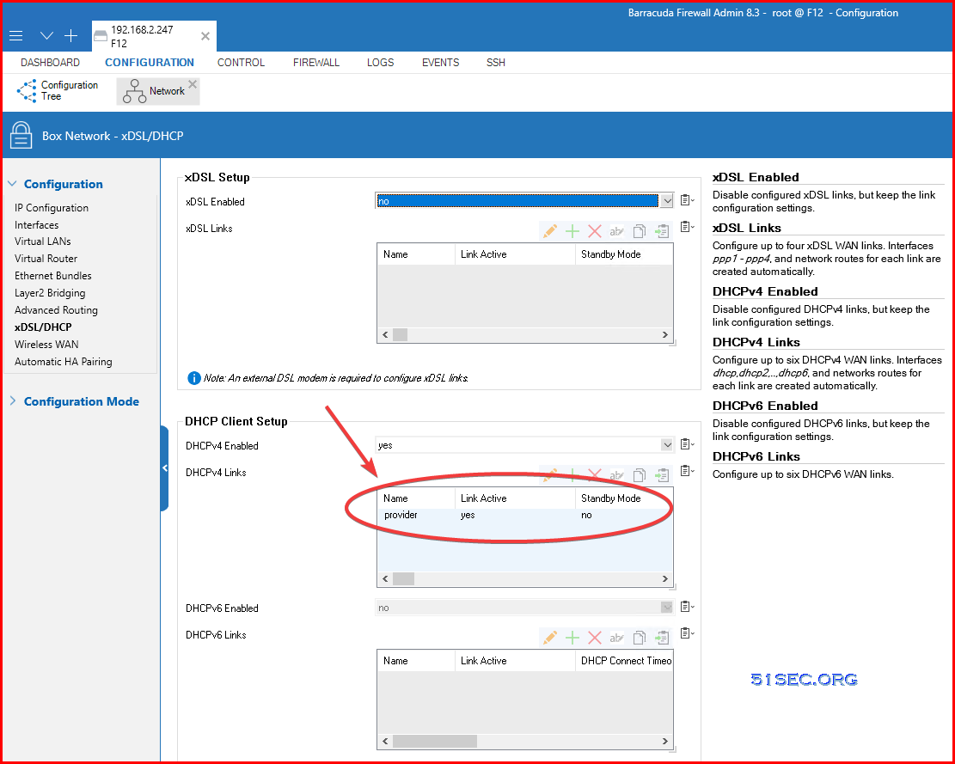Click the red delete icon for DHCPv6 Links
The width and height of the screenshot is (955, 764).
click(x=595, y=638)
